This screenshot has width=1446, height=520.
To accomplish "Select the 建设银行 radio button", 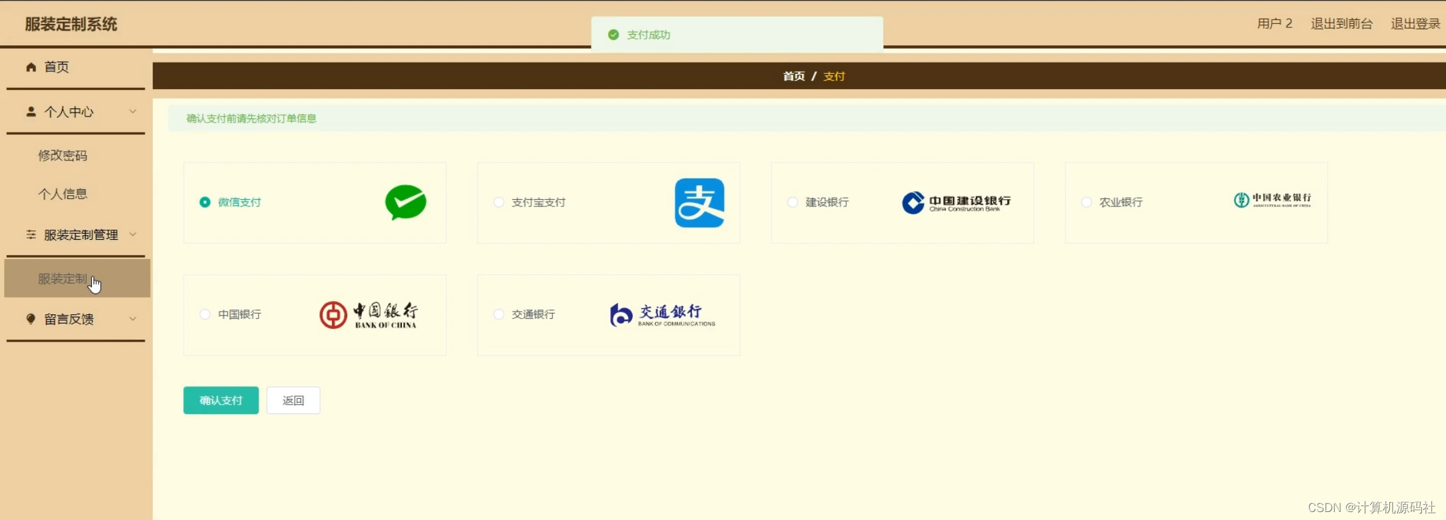I will tap(793, 202).
